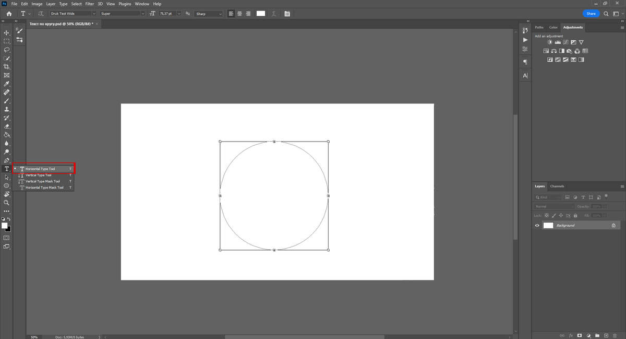626x339 pixels.
Task: Add a Photo Filter adjustment
Action: pos(570,51)
